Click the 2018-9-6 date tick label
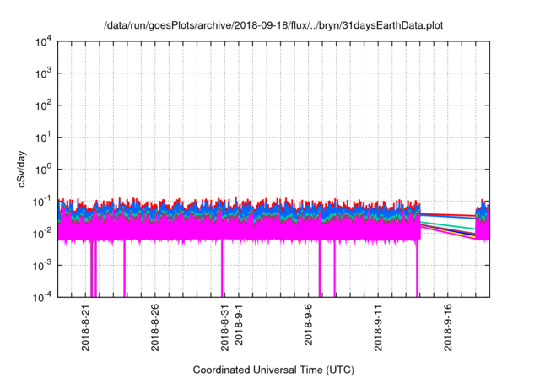Viewport: 540px width, 378px height. pyautogui.click(x=308, y=324)
